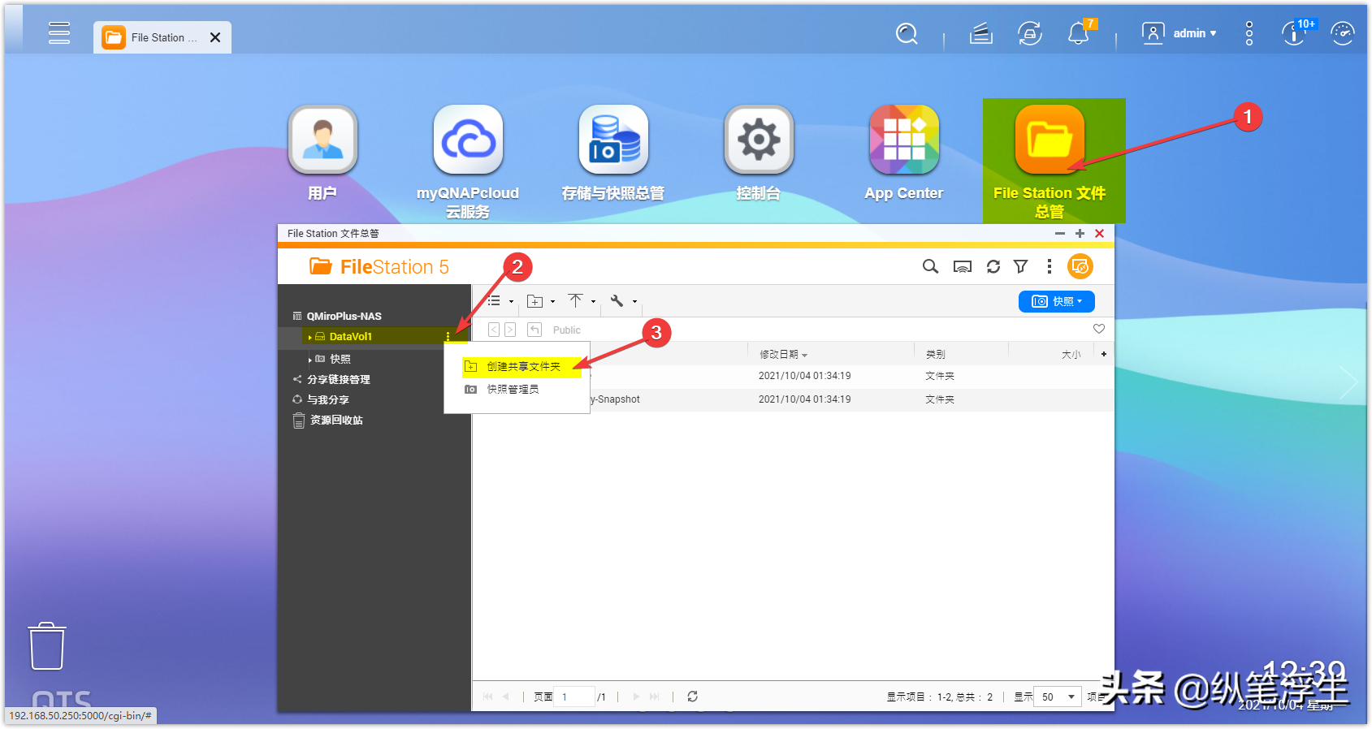The width and height of the screenshot is (1372, 729).
Task: Sort by 类别 column header
Action: 935,355
